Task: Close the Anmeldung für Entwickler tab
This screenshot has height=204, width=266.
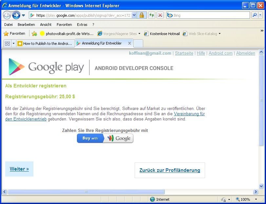Action: point(129,43)
